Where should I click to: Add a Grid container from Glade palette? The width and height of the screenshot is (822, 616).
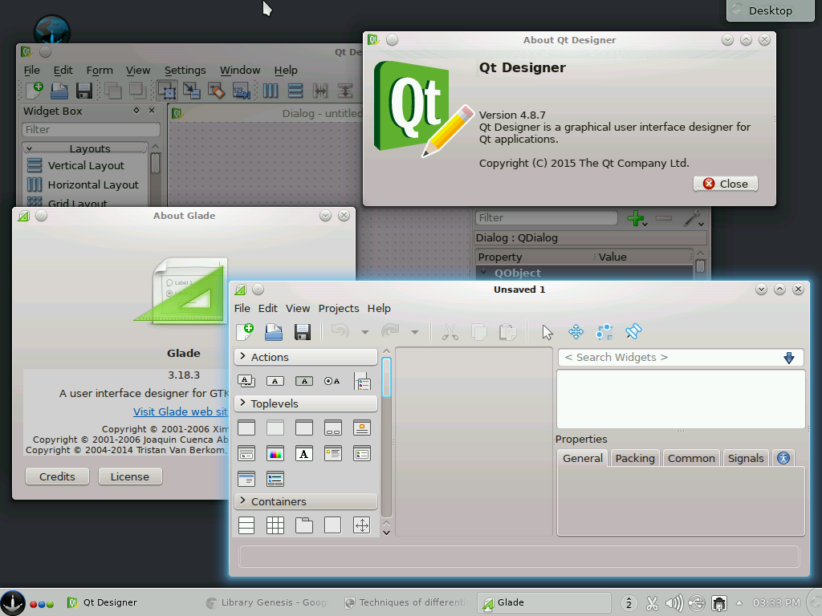pos(275,525)
